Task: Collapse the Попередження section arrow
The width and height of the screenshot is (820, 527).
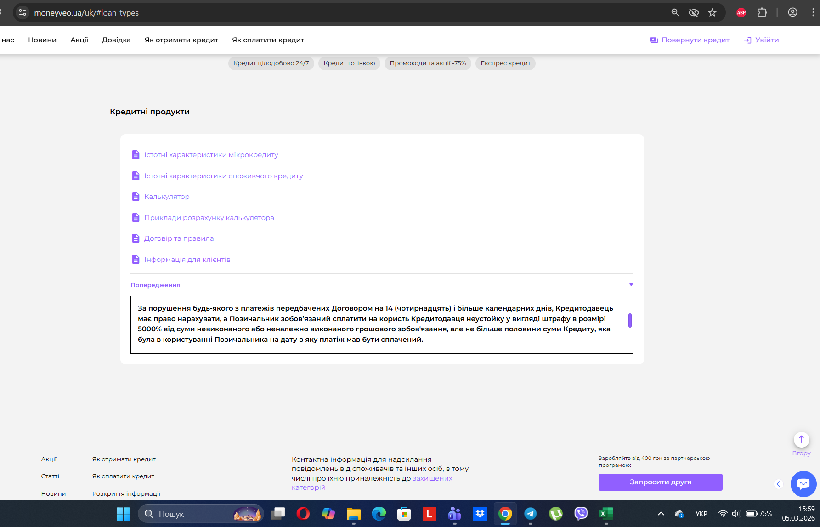Action: (631, 285)
